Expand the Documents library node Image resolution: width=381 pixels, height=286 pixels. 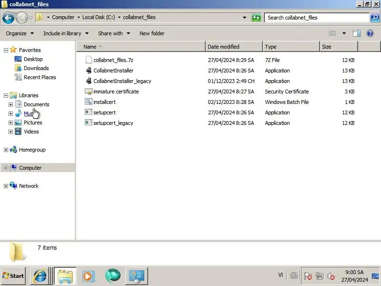[x=10, y=104]
